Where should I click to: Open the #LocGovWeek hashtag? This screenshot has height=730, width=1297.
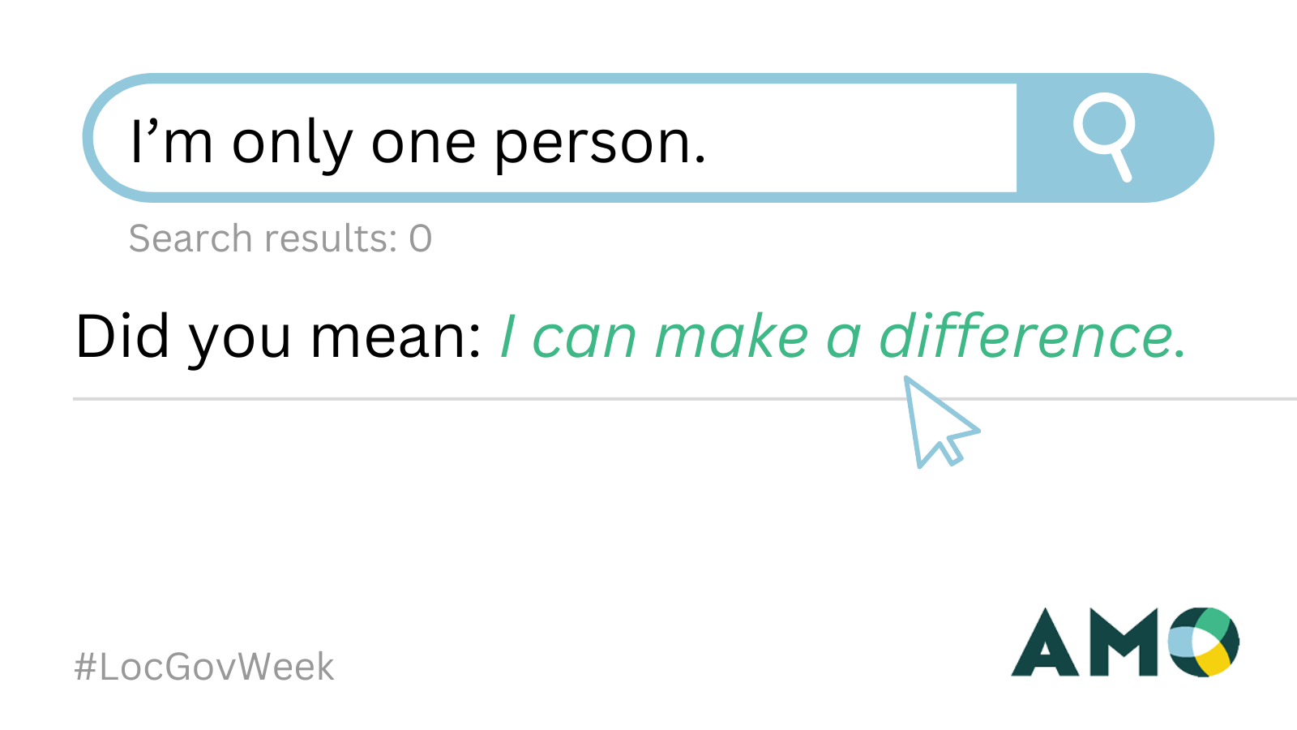point(203,667)
